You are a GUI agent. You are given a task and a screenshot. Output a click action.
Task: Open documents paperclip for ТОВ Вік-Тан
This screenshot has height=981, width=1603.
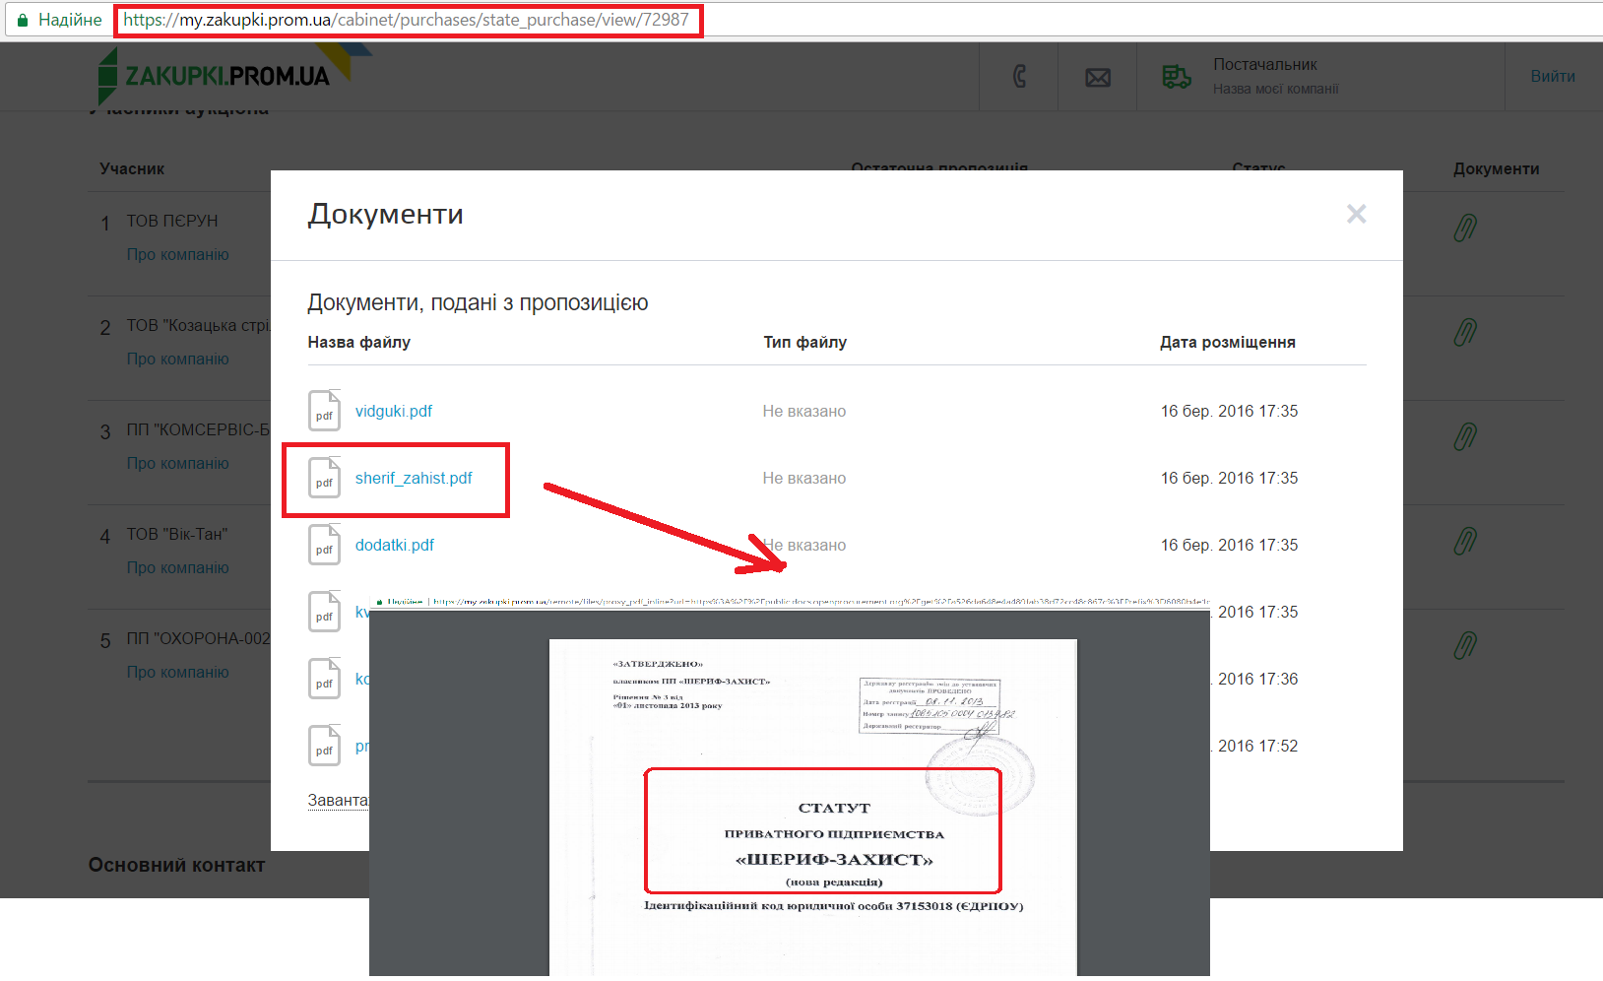pyautogui.click(x=1465, y=541)
